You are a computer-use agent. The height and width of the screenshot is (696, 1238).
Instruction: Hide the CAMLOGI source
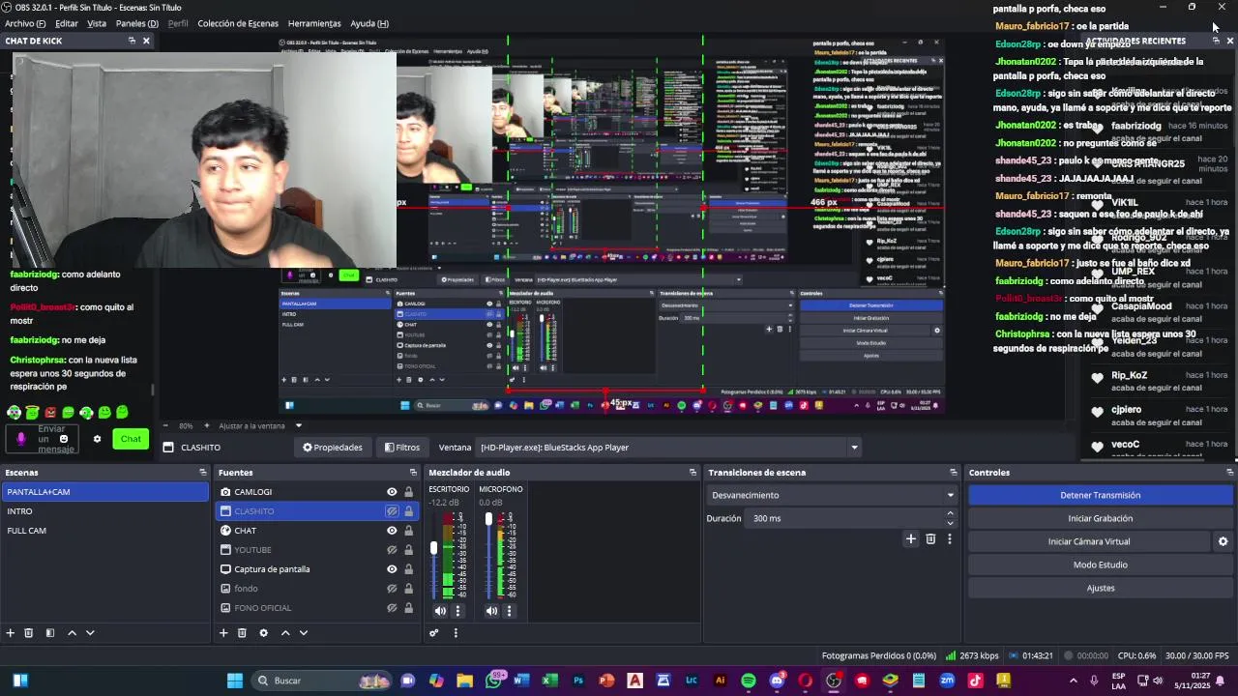(392, 492)
